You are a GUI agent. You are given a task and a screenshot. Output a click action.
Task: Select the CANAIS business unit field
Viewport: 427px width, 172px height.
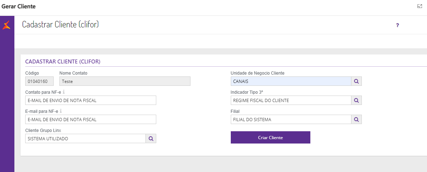coord(291,81)
